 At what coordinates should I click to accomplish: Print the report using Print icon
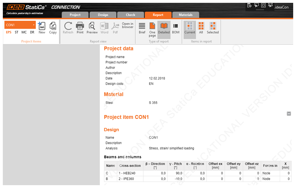tap(80, 28)
